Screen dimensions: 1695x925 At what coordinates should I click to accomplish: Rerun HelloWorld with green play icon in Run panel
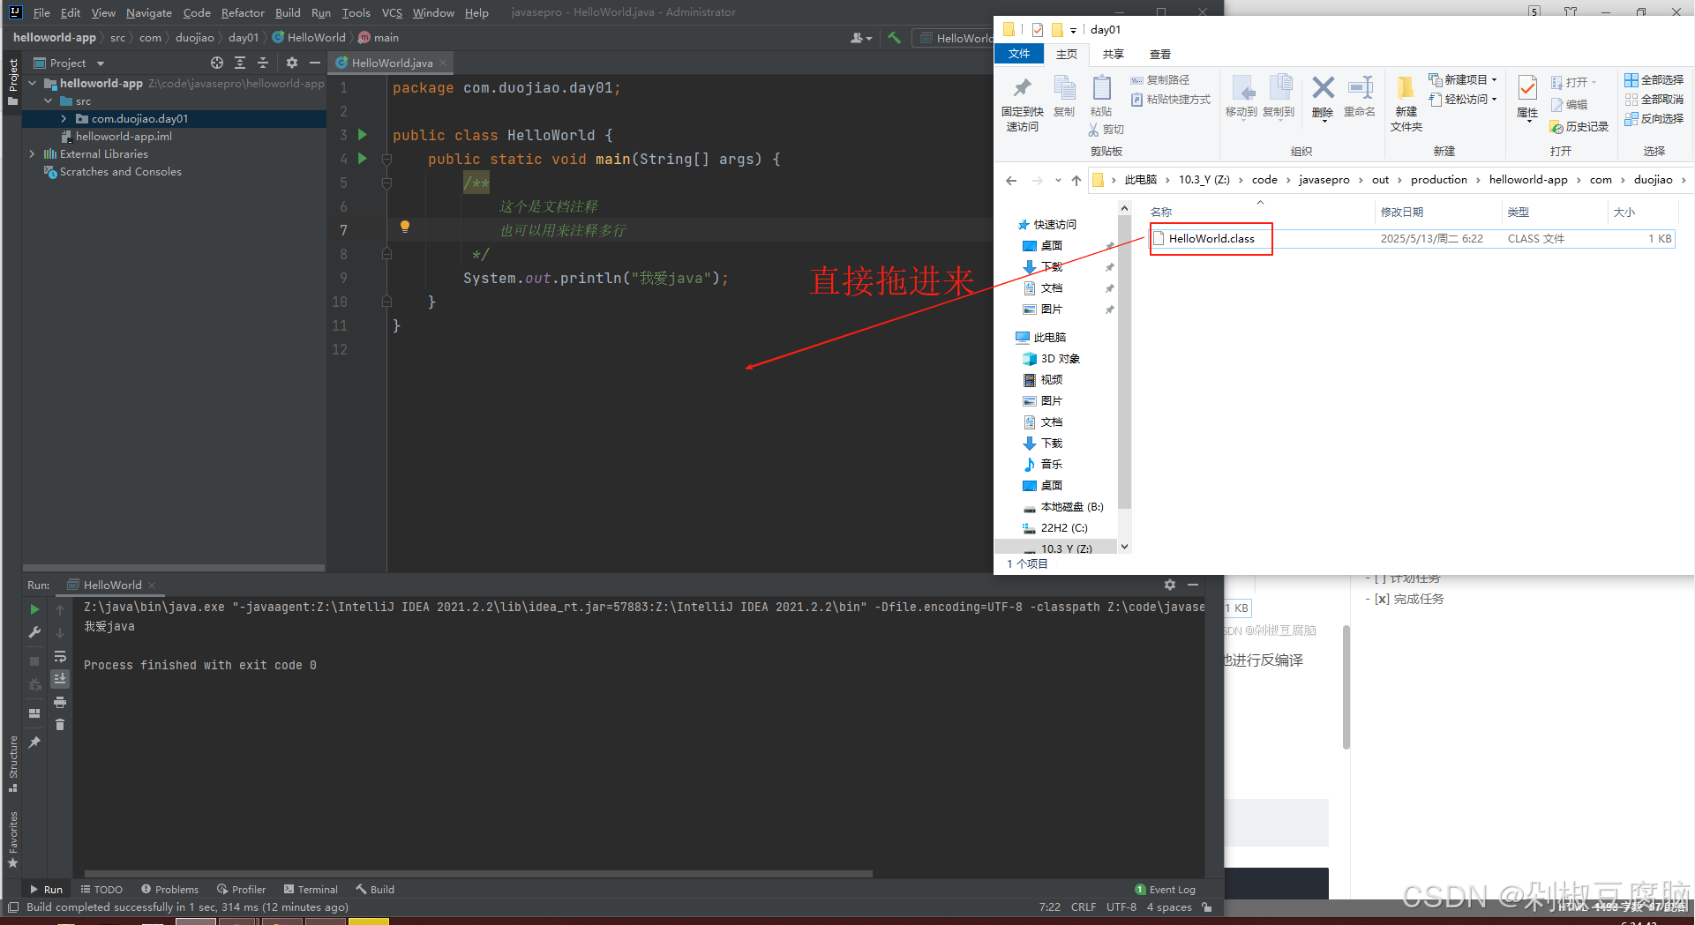click(34, 609)
